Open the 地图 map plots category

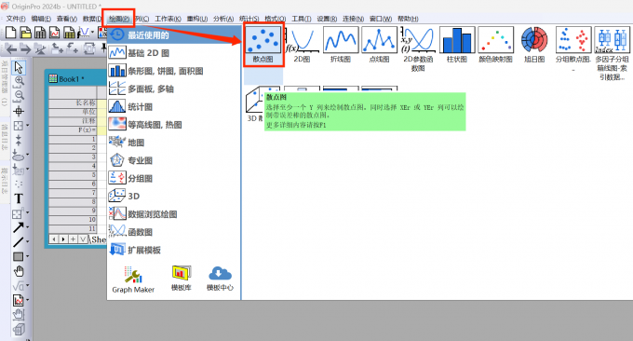[174, 143]
